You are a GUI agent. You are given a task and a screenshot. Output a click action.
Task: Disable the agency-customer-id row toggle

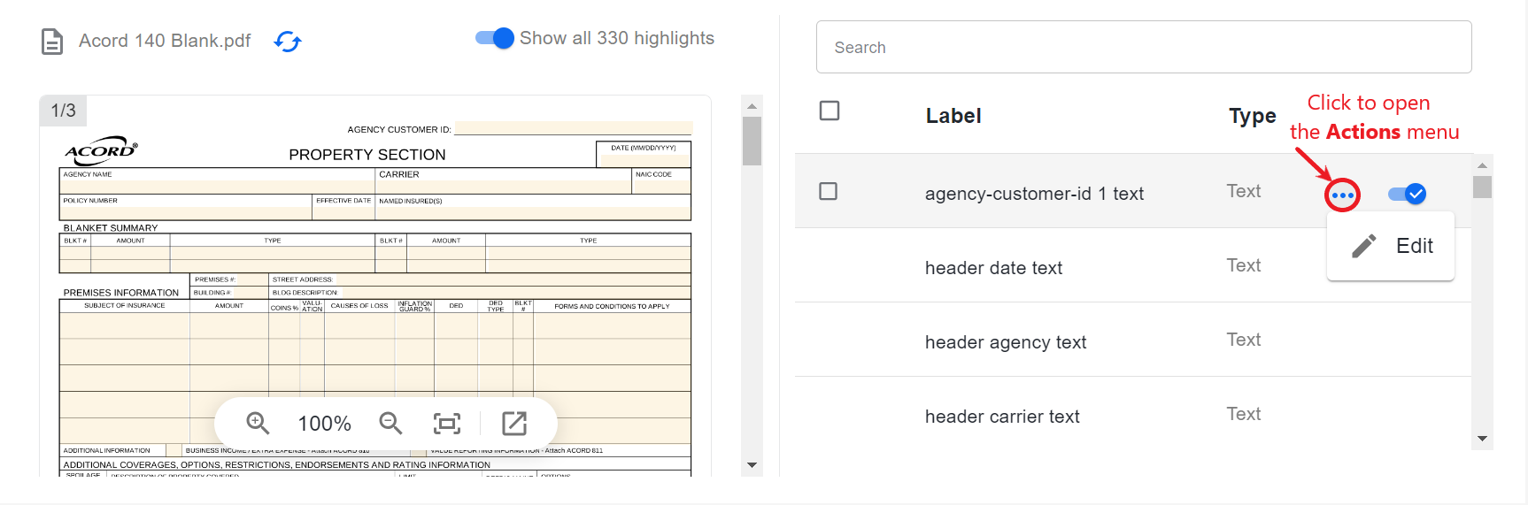pyautogui.click(x=1407, y=194)
